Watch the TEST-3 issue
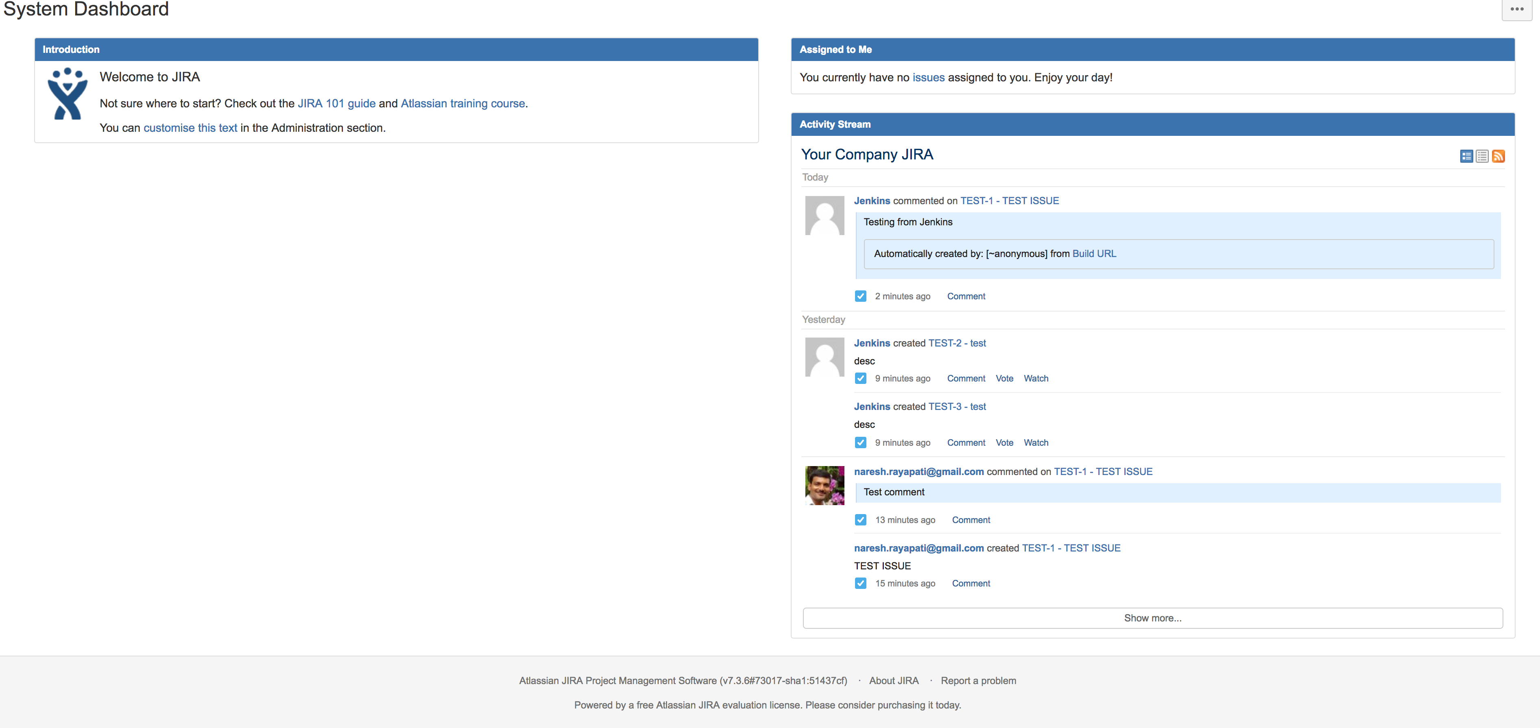Image resolution: width=1540 pixels, height=728 pixels. coord(1036,443)
